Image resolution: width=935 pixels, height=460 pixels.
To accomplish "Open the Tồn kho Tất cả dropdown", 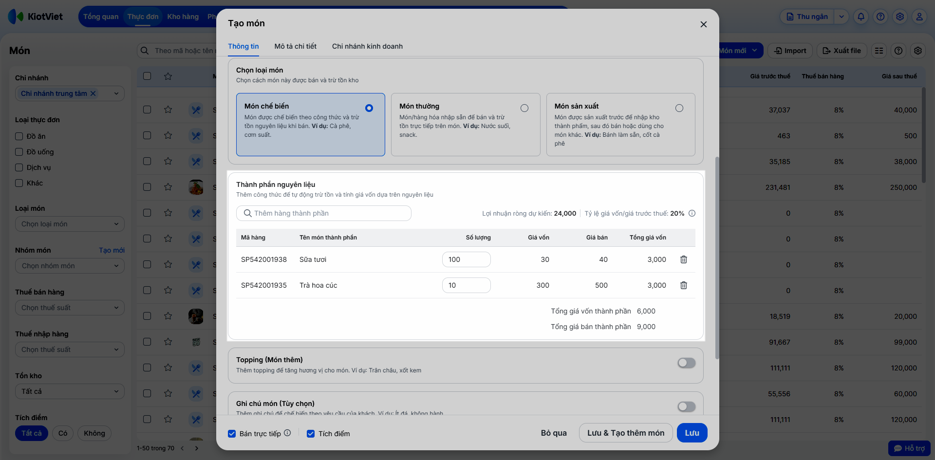I will point(70,391).
